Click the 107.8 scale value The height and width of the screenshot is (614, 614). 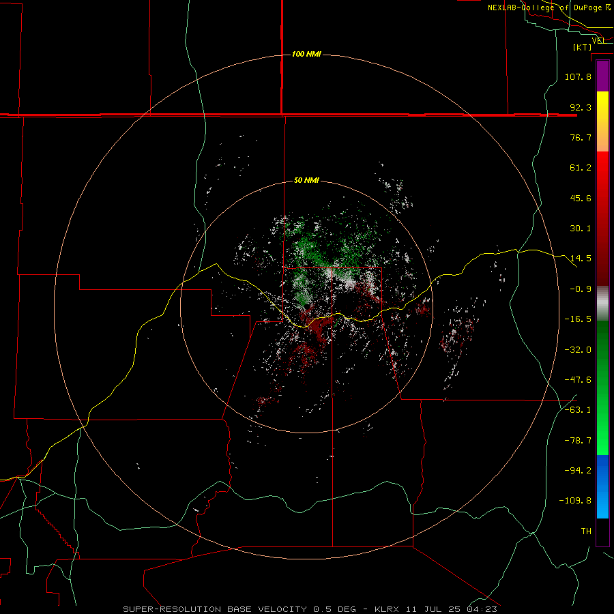point(578,76)
